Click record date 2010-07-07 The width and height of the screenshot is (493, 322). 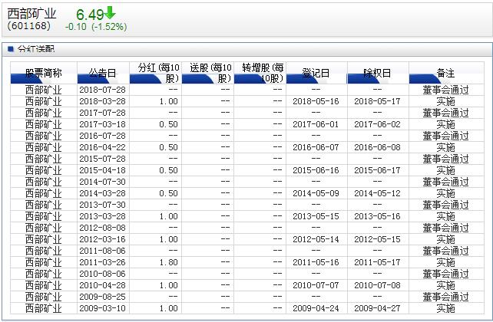(x=316, y=285)
